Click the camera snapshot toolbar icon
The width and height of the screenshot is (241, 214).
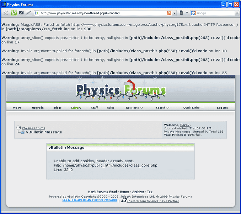tap(21, 12)
